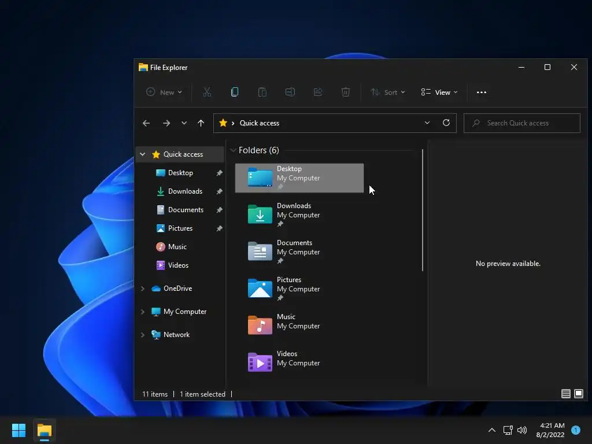Click File Explorer icon on taskbar
The image size is (592, 444).
(x=44, y=430)
